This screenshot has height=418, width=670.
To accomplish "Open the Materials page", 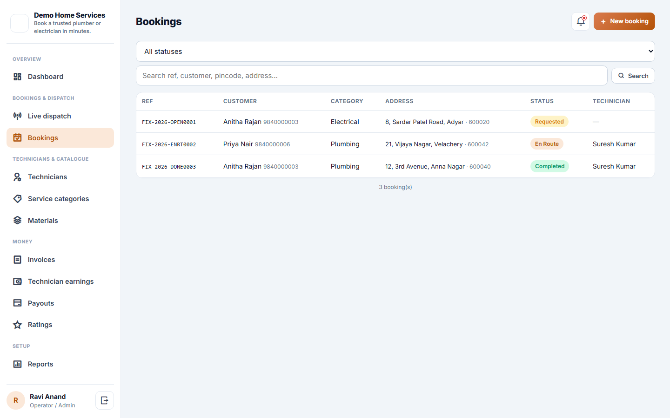I will pyautogui.click(x=60, y=221).
